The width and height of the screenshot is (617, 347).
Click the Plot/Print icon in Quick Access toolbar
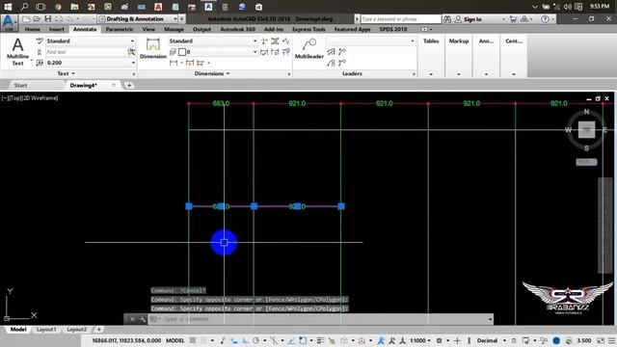click(59, 19)
